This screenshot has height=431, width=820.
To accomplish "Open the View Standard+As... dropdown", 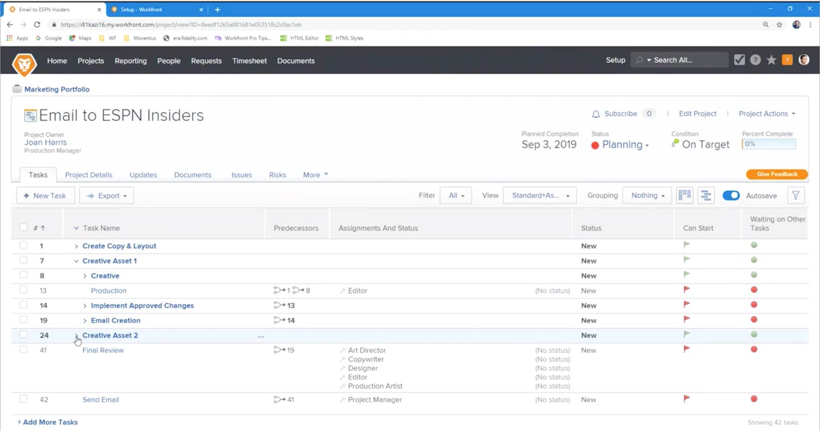I will pos(540,195).
